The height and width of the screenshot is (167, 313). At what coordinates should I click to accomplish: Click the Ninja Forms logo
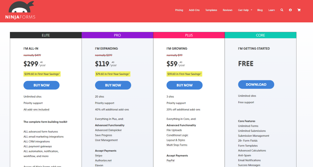20,11
